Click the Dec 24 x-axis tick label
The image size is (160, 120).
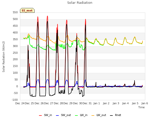pos(20,103)
